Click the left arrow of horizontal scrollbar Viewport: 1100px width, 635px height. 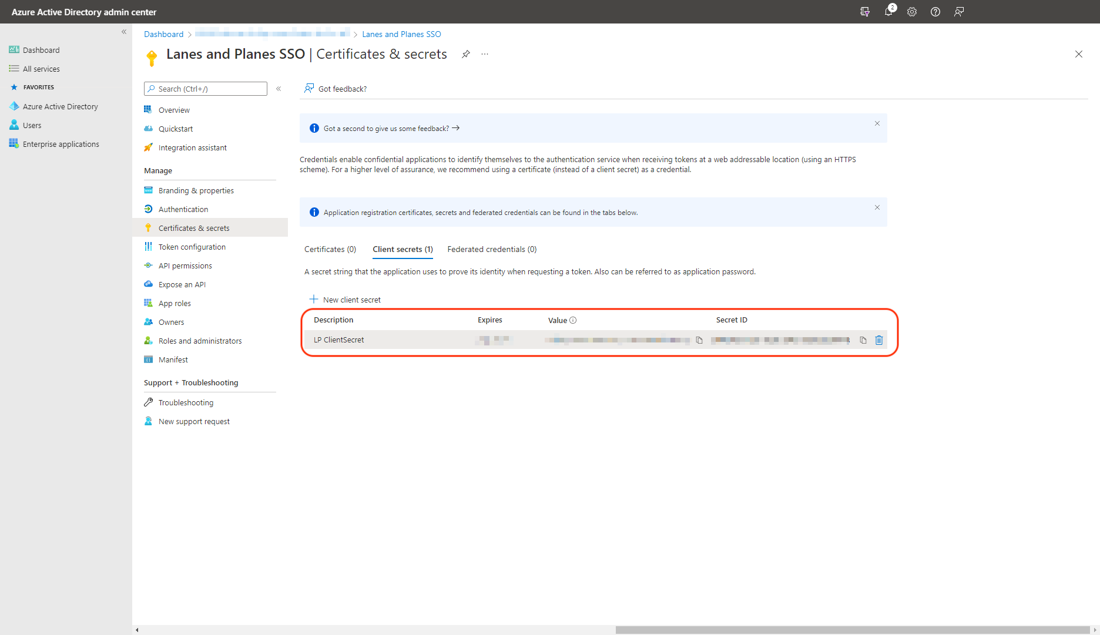click(x=137, y=630)
